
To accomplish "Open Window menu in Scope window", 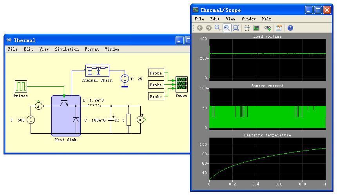I will point(249,19).
